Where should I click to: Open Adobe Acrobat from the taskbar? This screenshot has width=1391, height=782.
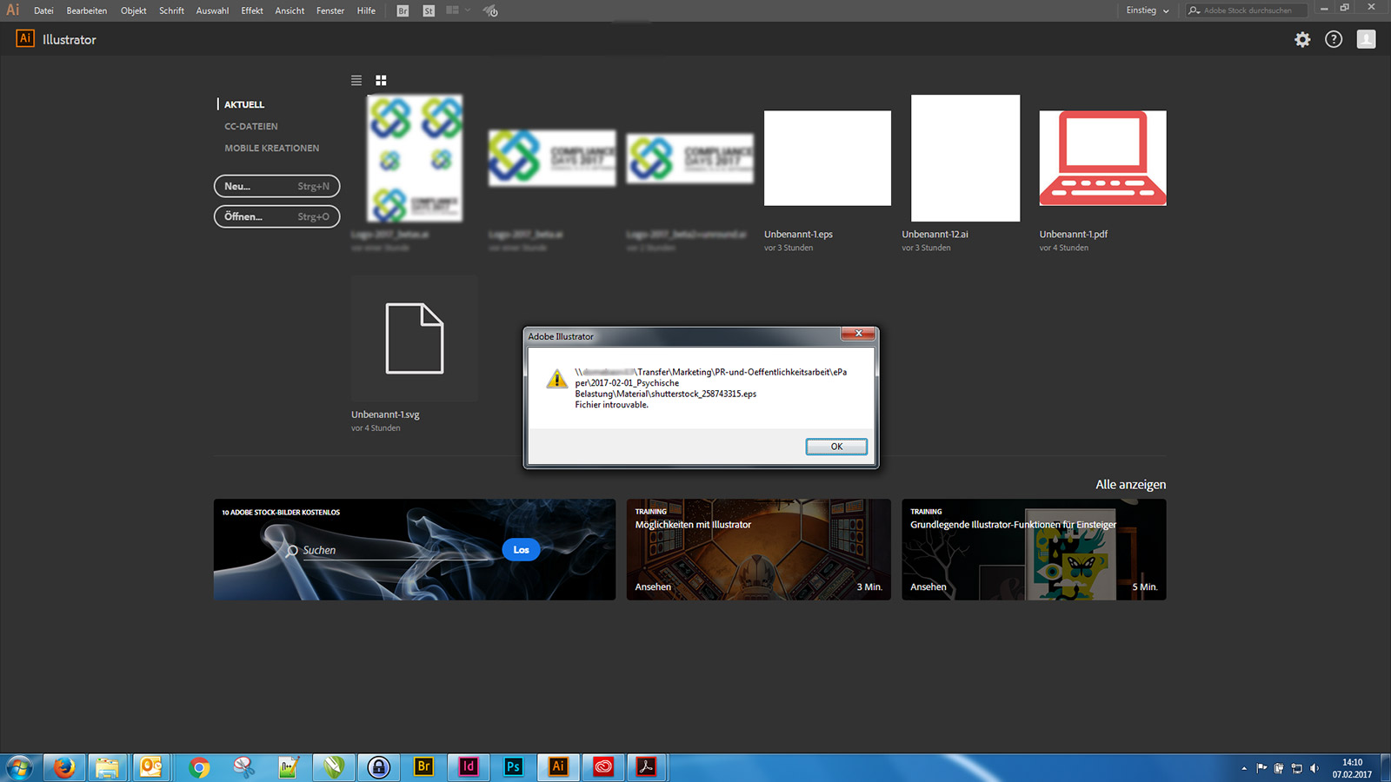pyautogui.click(x=647, y=767)
